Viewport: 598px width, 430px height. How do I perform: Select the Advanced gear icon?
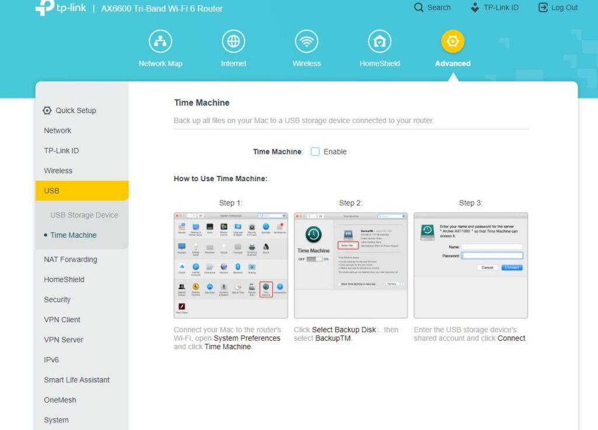point(453,42)
